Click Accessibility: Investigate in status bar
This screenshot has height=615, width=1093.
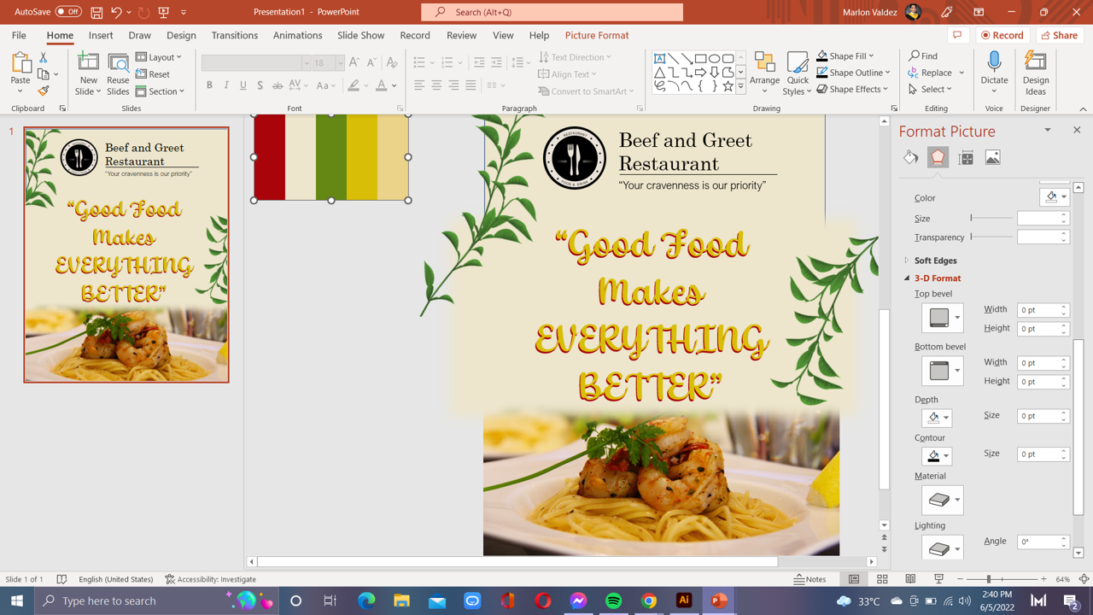(211, 579)
